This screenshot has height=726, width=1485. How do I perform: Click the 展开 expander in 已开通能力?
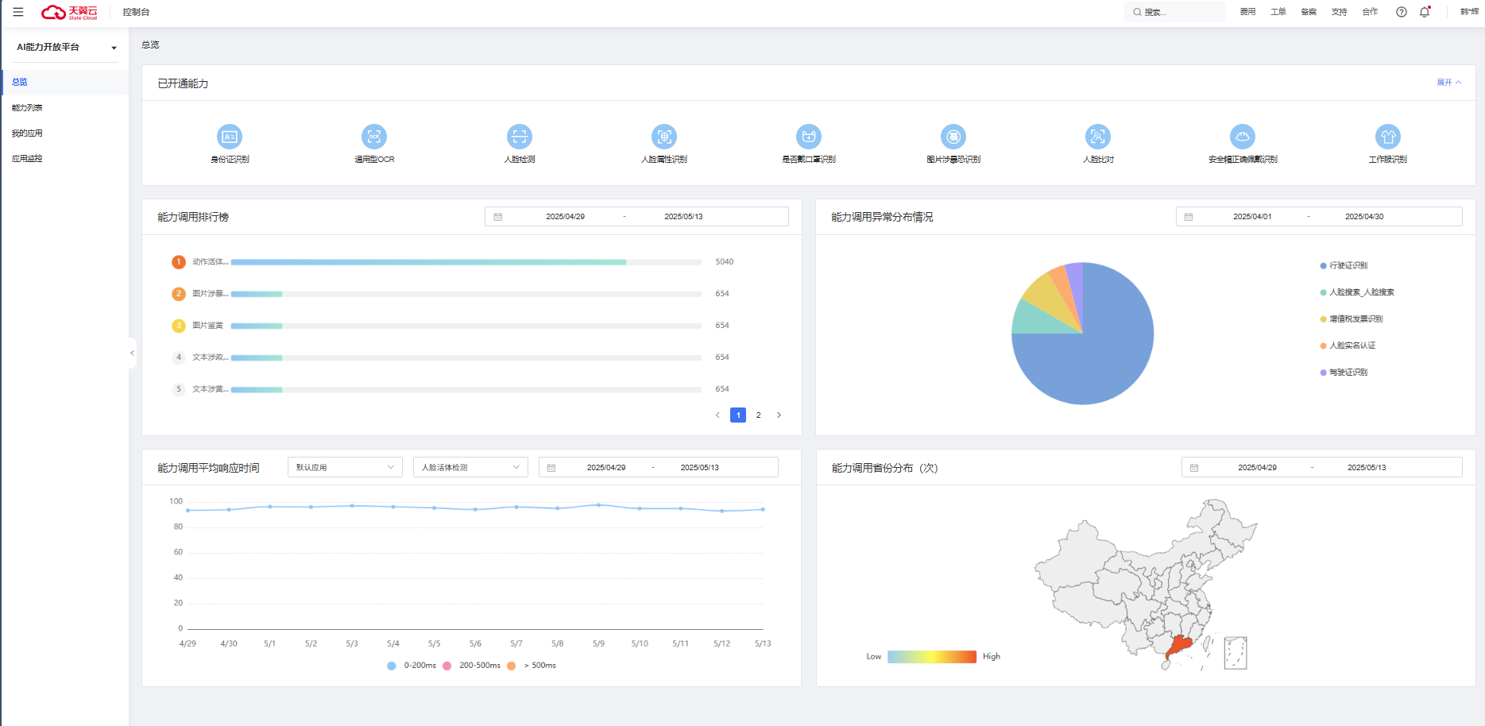click(1448, 83)
